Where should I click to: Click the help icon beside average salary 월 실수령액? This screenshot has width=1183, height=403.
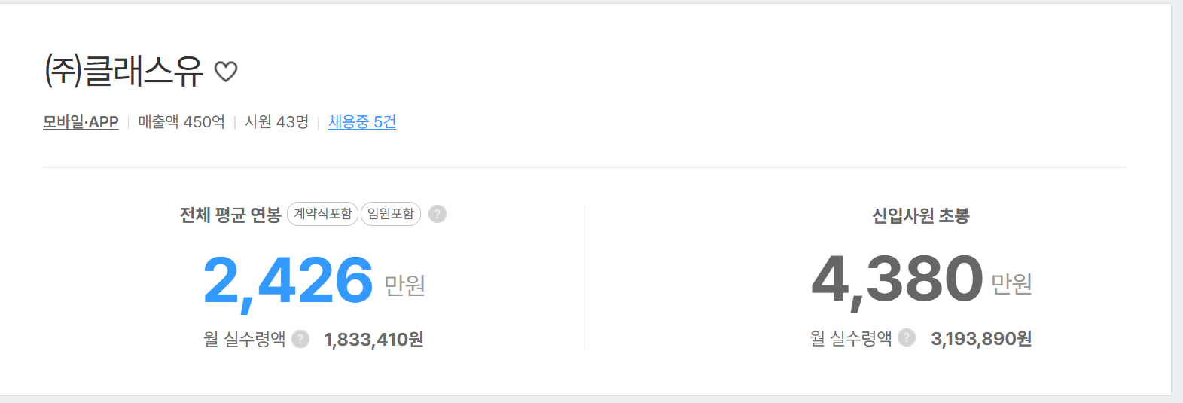coord(300,339)
